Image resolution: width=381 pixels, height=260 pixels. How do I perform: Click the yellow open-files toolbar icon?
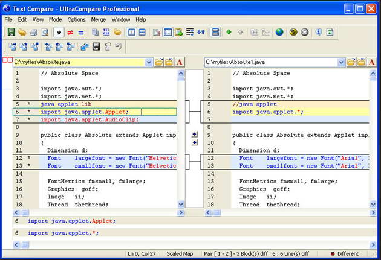click(22, 32)
